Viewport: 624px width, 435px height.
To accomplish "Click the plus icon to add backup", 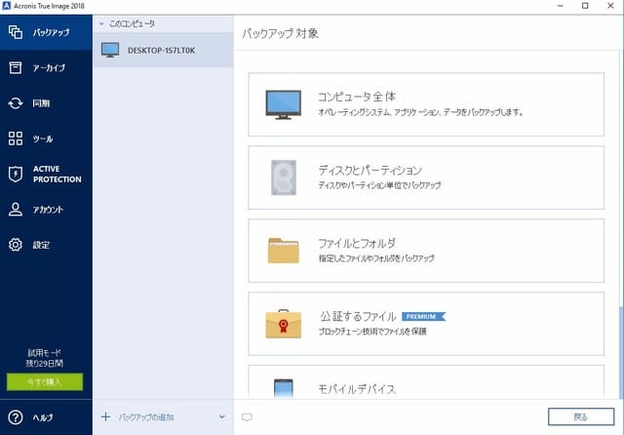I will point(105,417).
